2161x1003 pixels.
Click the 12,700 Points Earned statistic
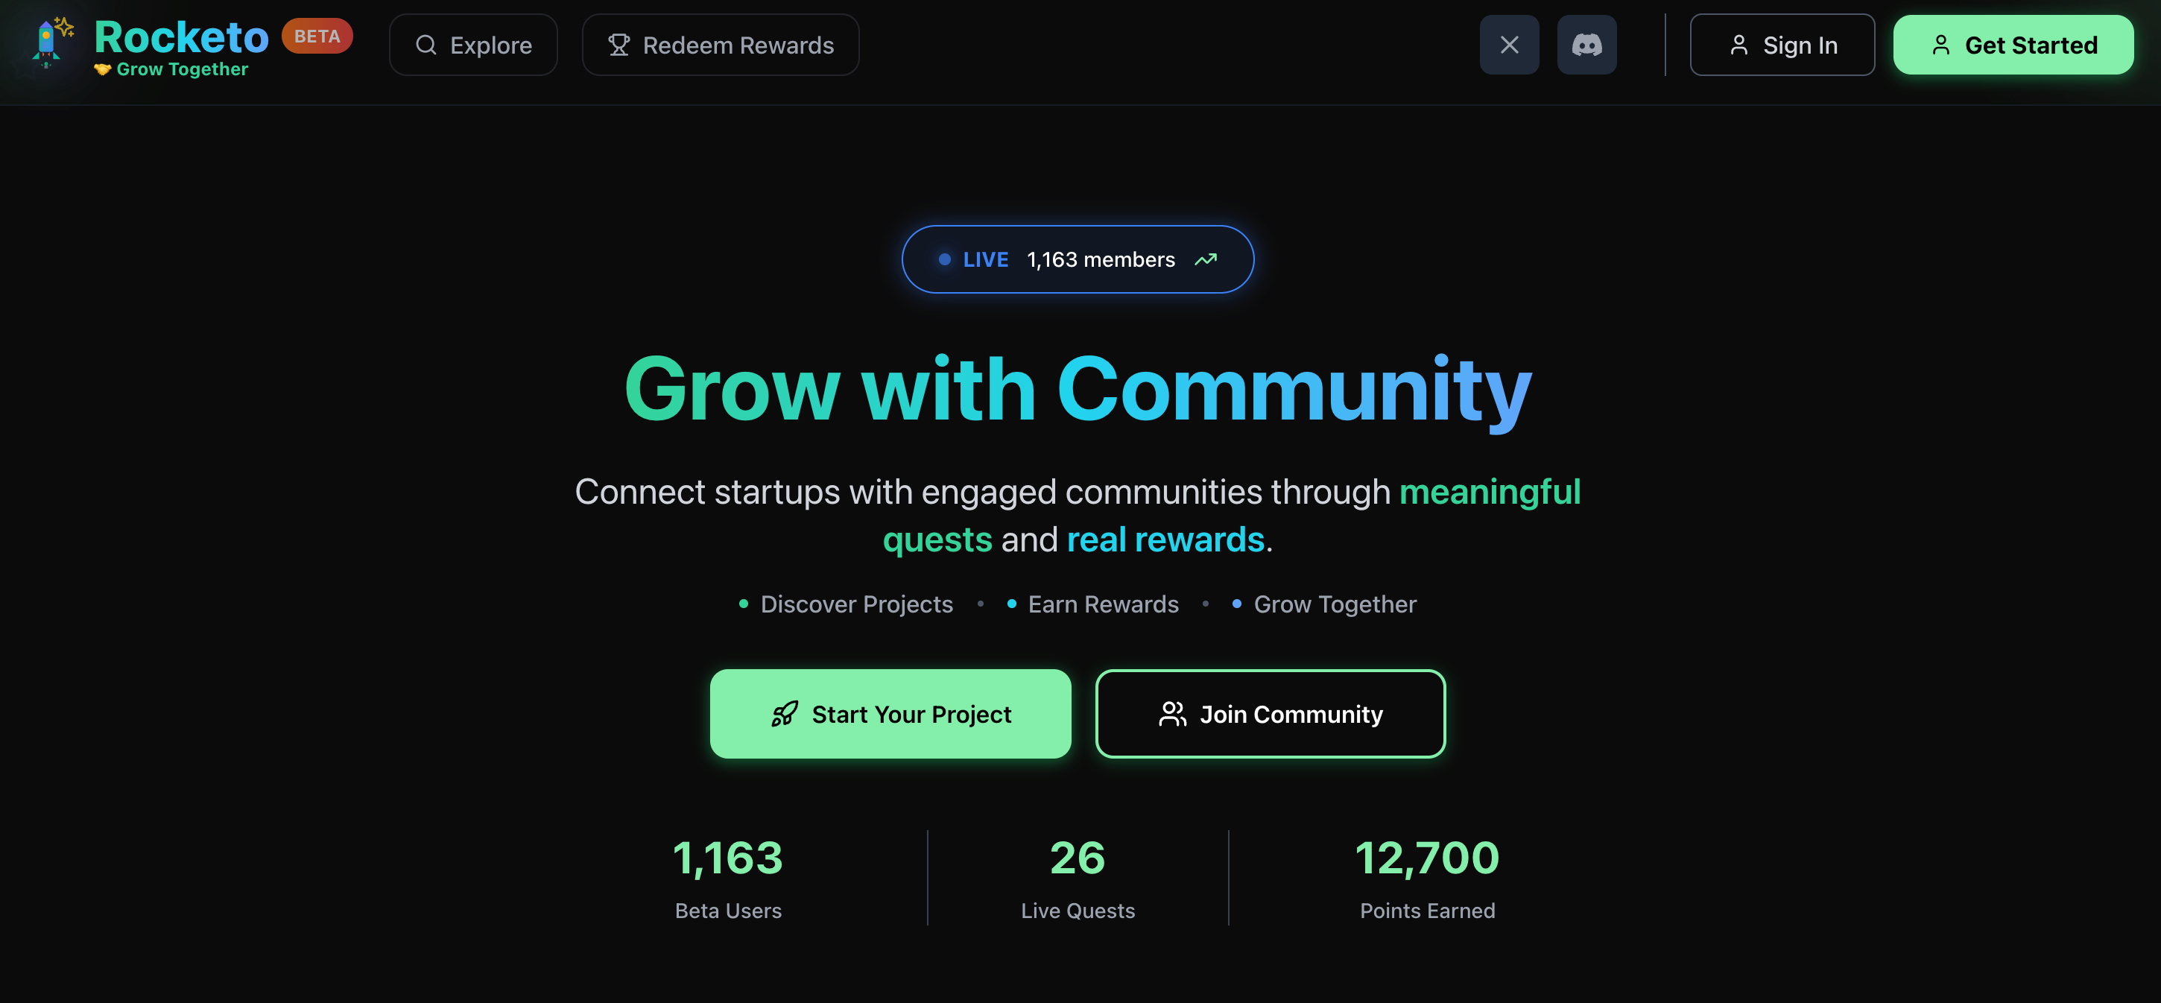point(1426,877)
